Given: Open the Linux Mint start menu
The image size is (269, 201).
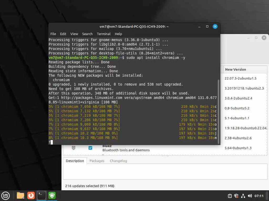Looking at the screenshot, I should click(x=6, y=196).
